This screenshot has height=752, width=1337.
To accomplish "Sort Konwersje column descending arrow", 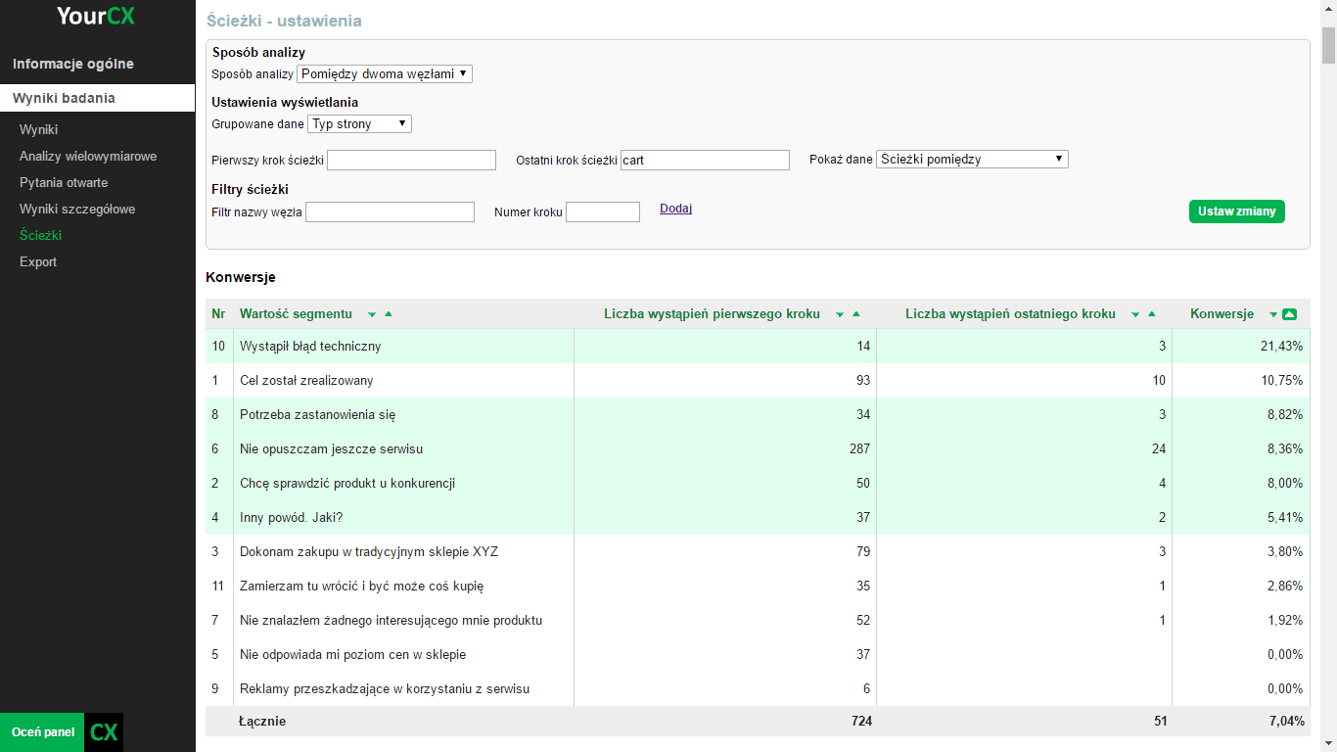I will click(x=1273, y=314).
